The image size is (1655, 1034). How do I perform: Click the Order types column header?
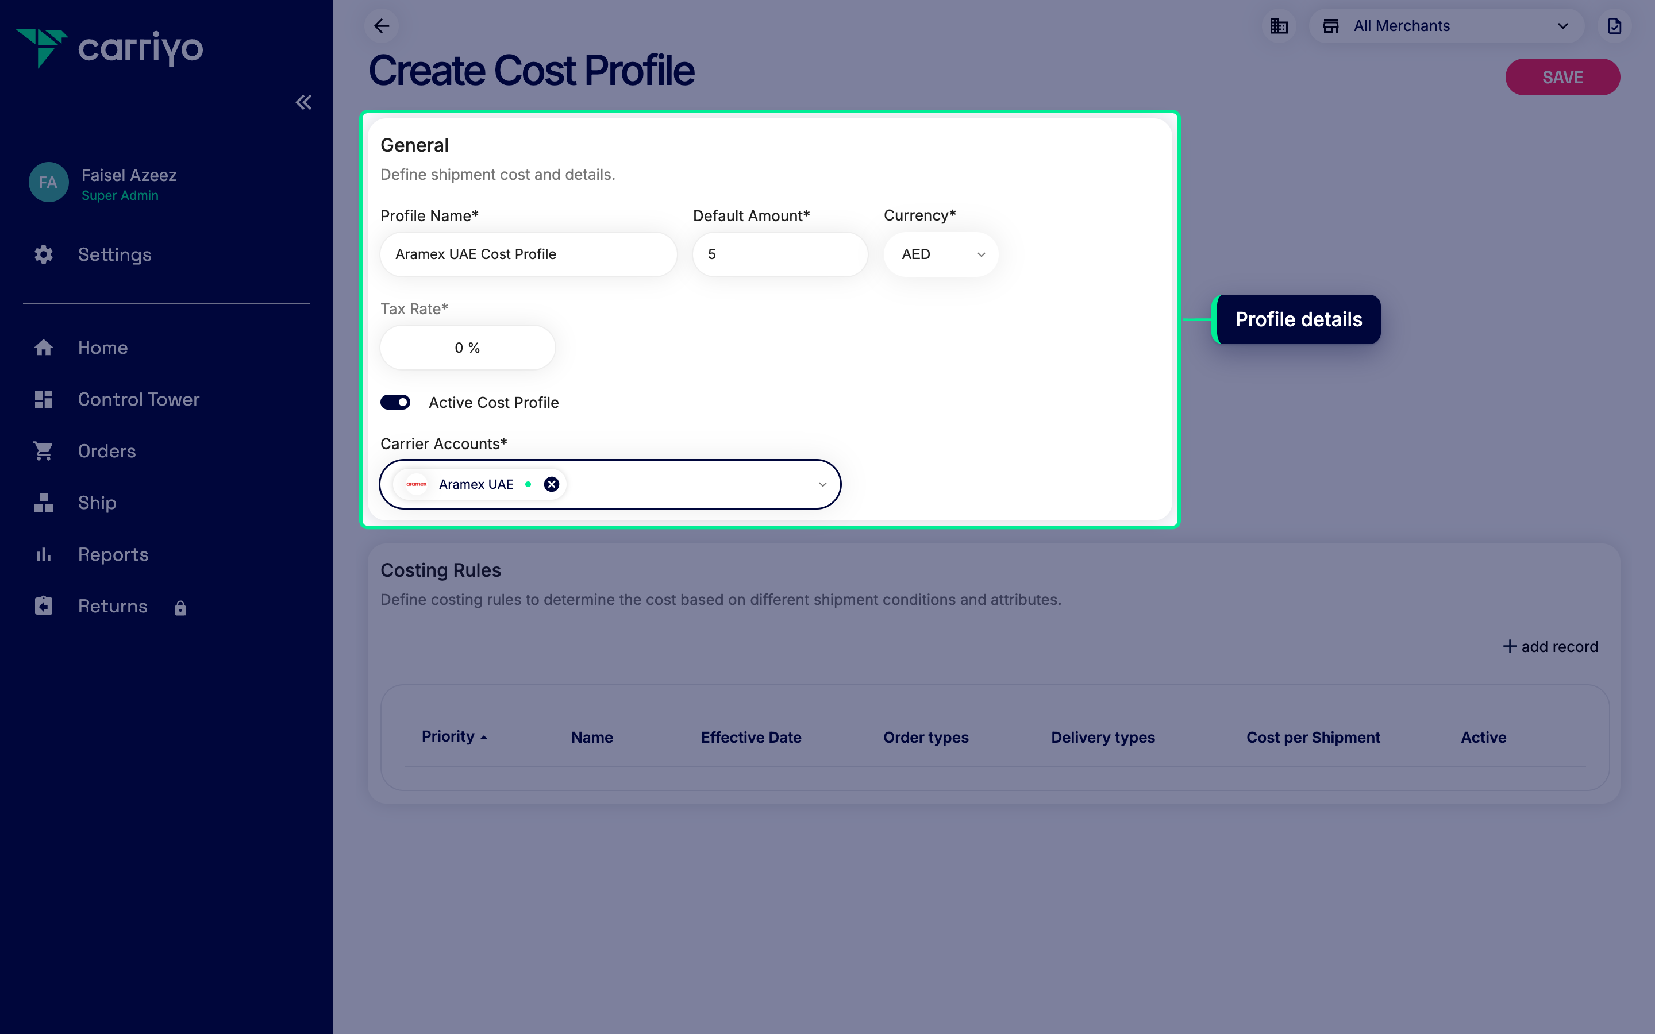[x=926, y=737]
